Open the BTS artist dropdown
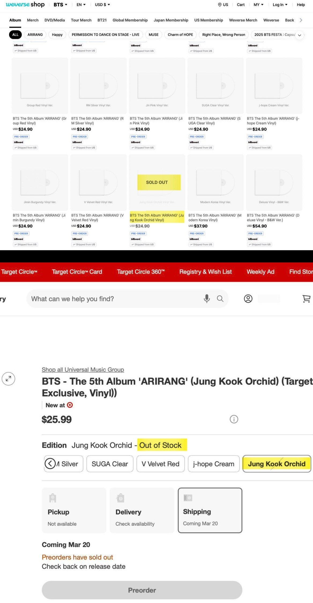Viewport: 313px width, 603px height. pos(60,5)
